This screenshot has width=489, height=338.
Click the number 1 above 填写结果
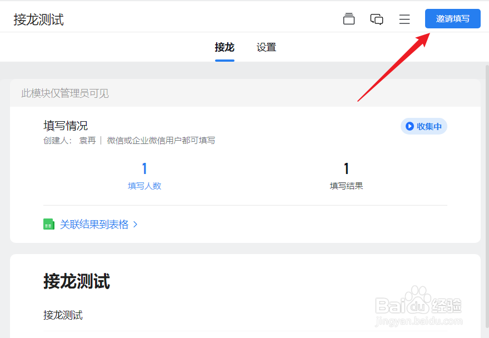(x=346, y=168)
